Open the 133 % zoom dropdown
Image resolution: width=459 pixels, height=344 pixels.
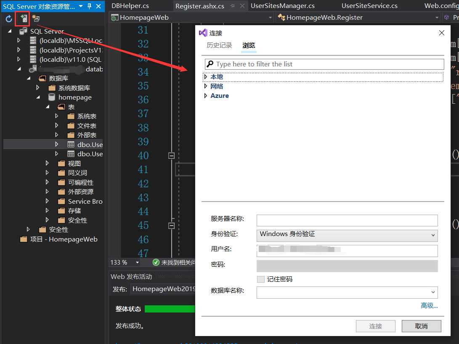tap(137, 263)
